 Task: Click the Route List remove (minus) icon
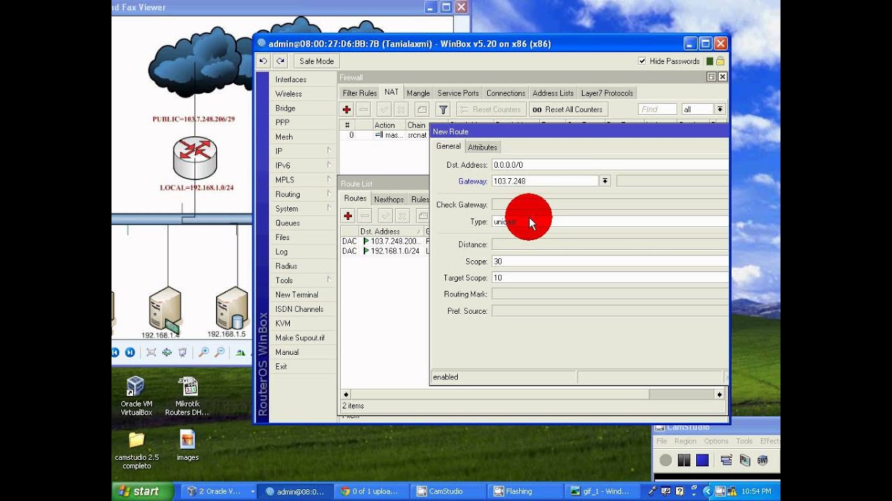(364, 216)
